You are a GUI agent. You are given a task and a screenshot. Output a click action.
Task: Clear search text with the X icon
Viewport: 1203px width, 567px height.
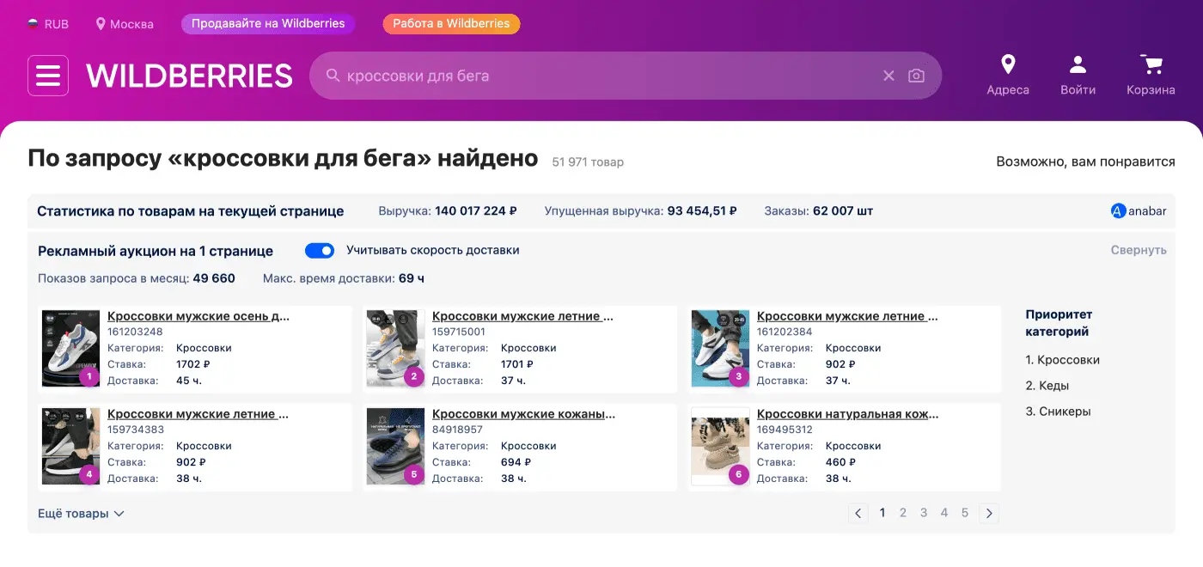click(889, 76)
